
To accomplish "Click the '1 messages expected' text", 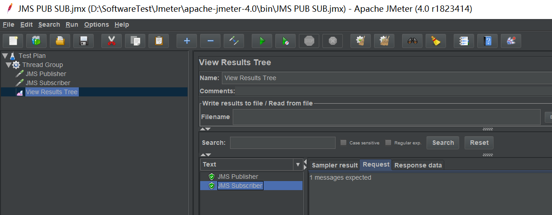I will click(x=340, y=177).
